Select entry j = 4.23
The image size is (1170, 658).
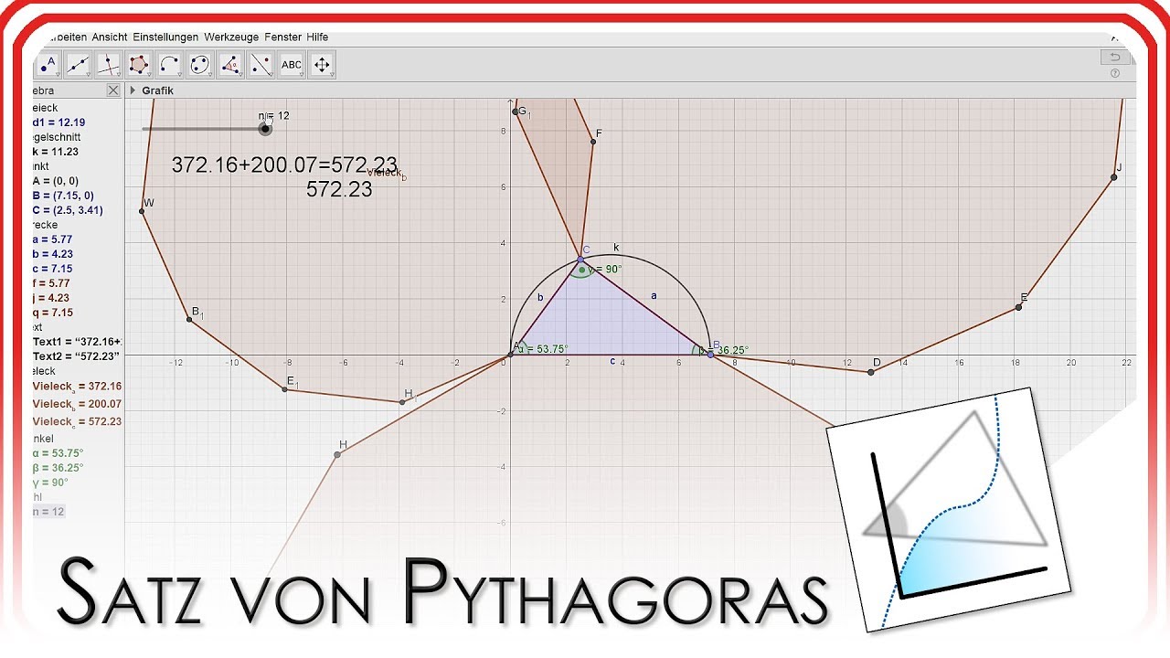pyautogui.click(x=51, y=298)
